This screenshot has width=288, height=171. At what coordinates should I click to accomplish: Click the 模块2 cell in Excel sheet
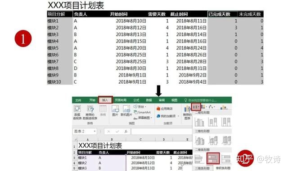click(x=82, y=163)
